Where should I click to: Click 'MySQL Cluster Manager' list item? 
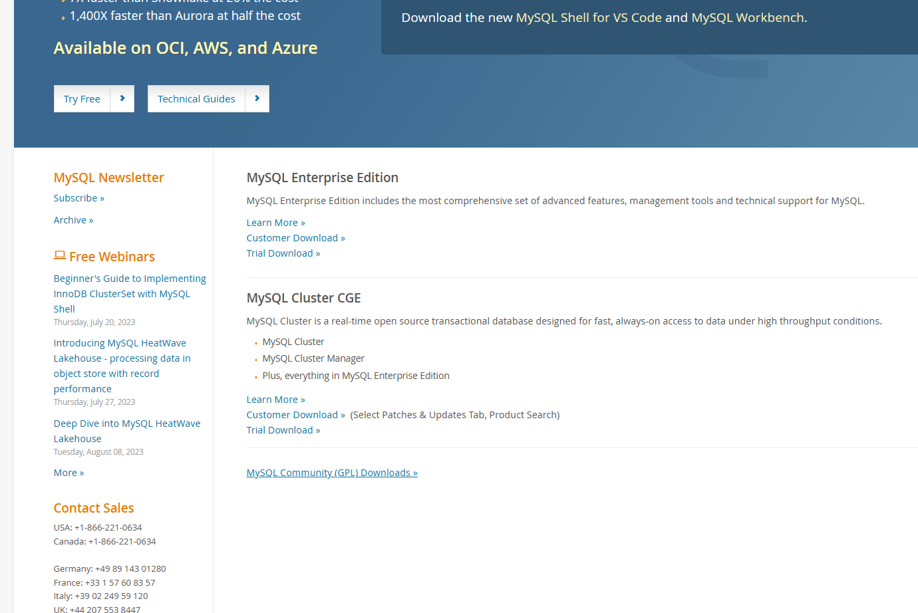point(313,358)
